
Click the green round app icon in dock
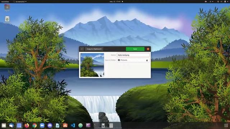(x=80, y=125)
